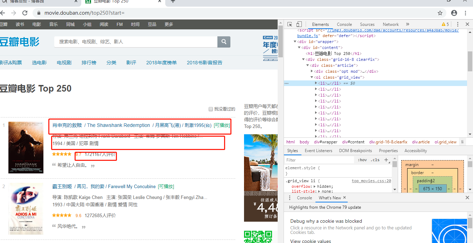This screenshot has height=243, width=473.
Task: Select the Console tab in drawer
Action: (x=305, y=198)
